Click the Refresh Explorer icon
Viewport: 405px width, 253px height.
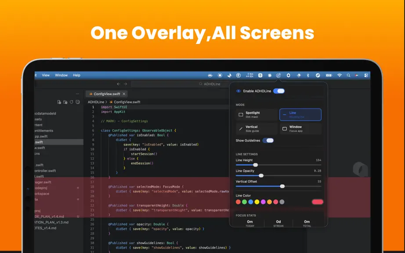[72, 102]
